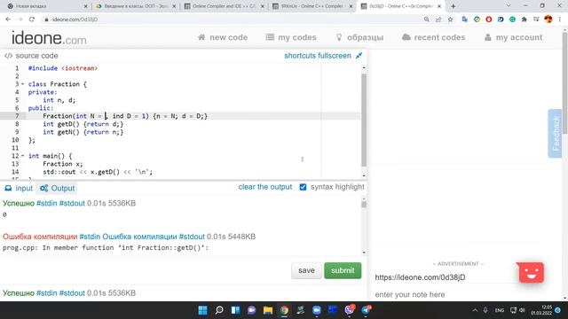Open Chrome three-dot menu
The image size is (568, 319).
click(x=560, y=19)
